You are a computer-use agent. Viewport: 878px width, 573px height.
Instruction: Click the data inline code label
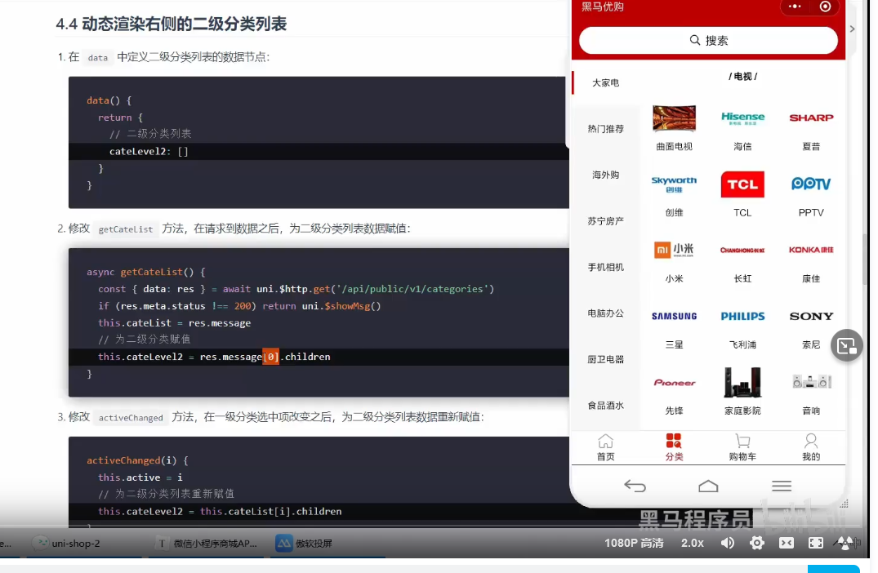[97, 57]
